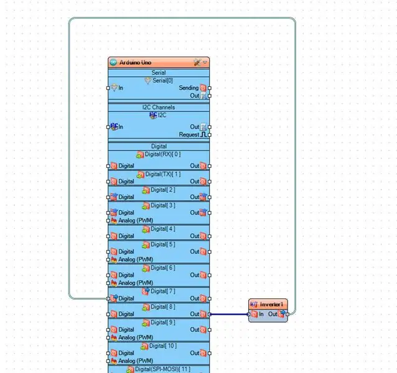Click the Digital[10] 'Analog (PWM)' label
This screenshot has height=373, width=397.
coord(136,361)
